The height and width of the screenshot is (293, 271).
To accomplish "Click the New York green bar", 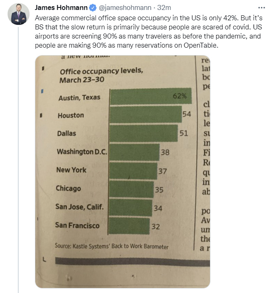I will [132, 170].
